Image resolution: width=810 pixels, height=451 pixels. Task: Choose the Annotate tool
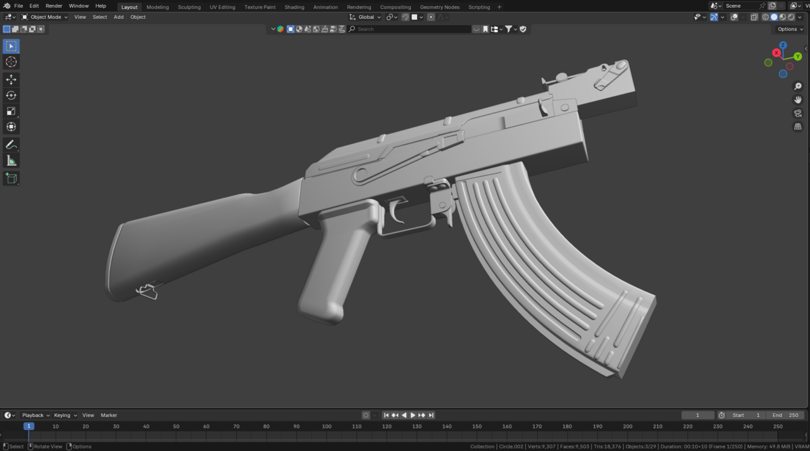pos(11,144)
